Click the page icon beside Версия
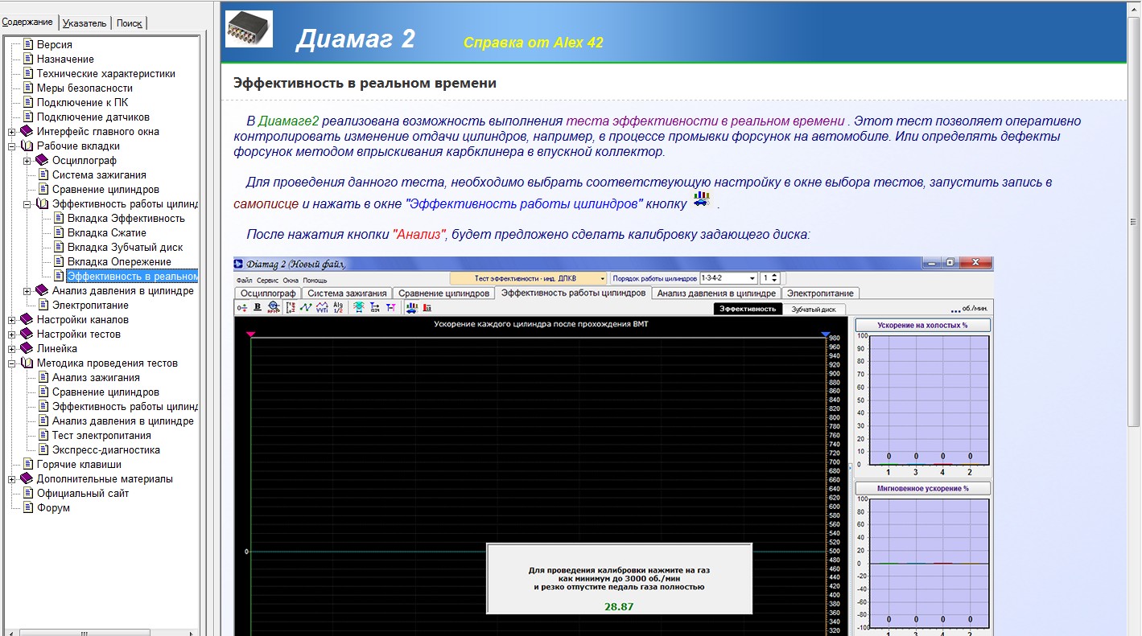 pos(28,45)
